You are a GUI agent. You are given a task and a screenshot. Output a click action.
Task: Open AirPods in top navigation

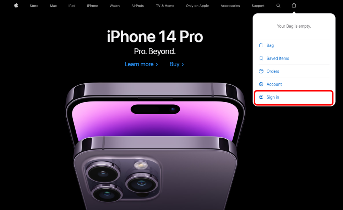click(x=138, y=6)
